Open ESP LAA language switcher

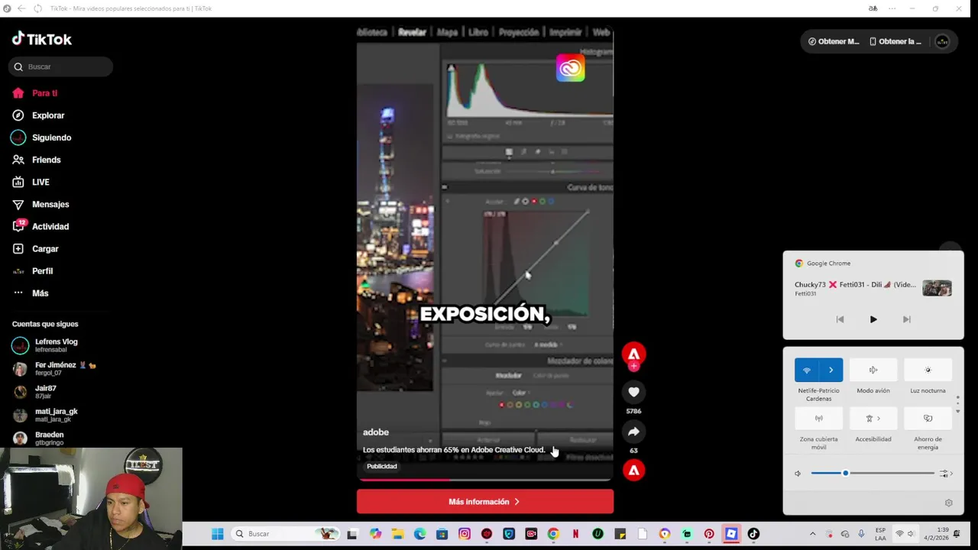pos(880,534)
